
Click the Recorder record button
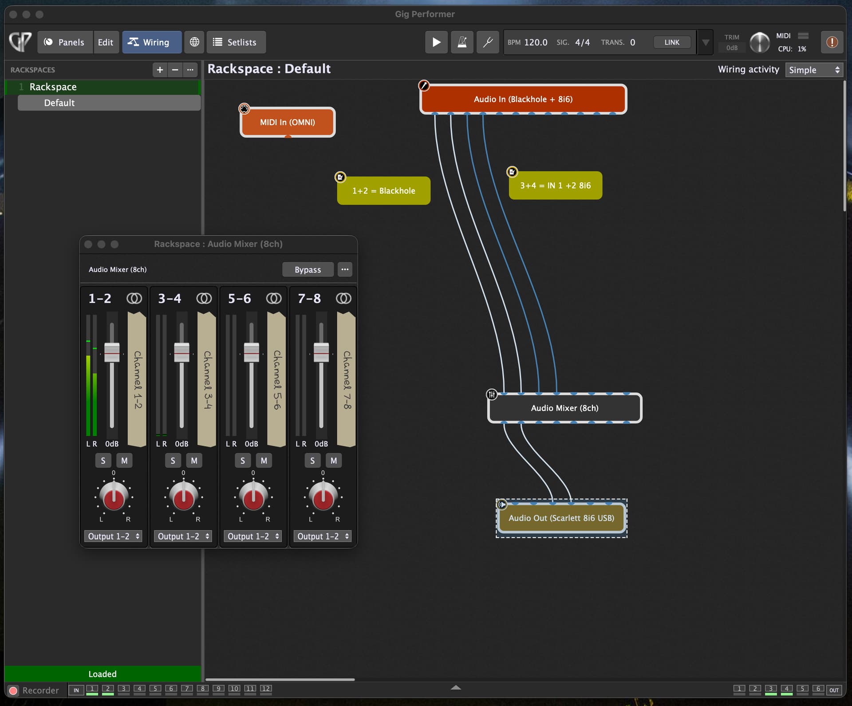tap(13, 690)
